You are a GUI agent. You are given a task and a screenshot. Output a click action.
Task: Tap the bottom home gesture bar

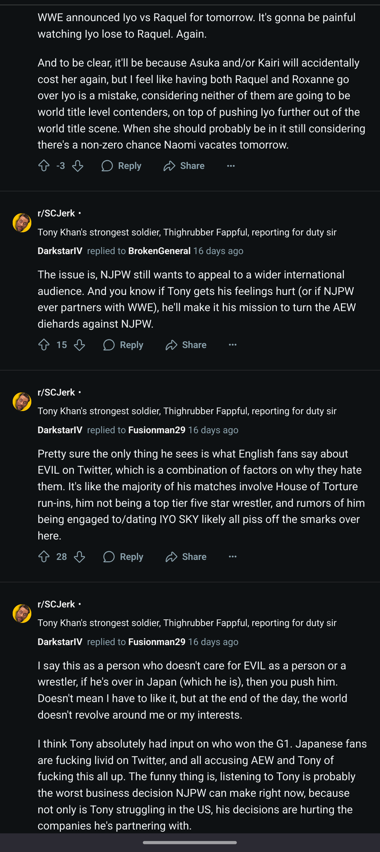[190, 842]
